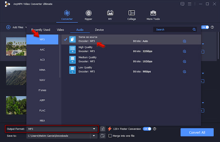Click the search magnifier icon
Image resolution: width=220 pixels, height=142 pixels.
point(194,29)
